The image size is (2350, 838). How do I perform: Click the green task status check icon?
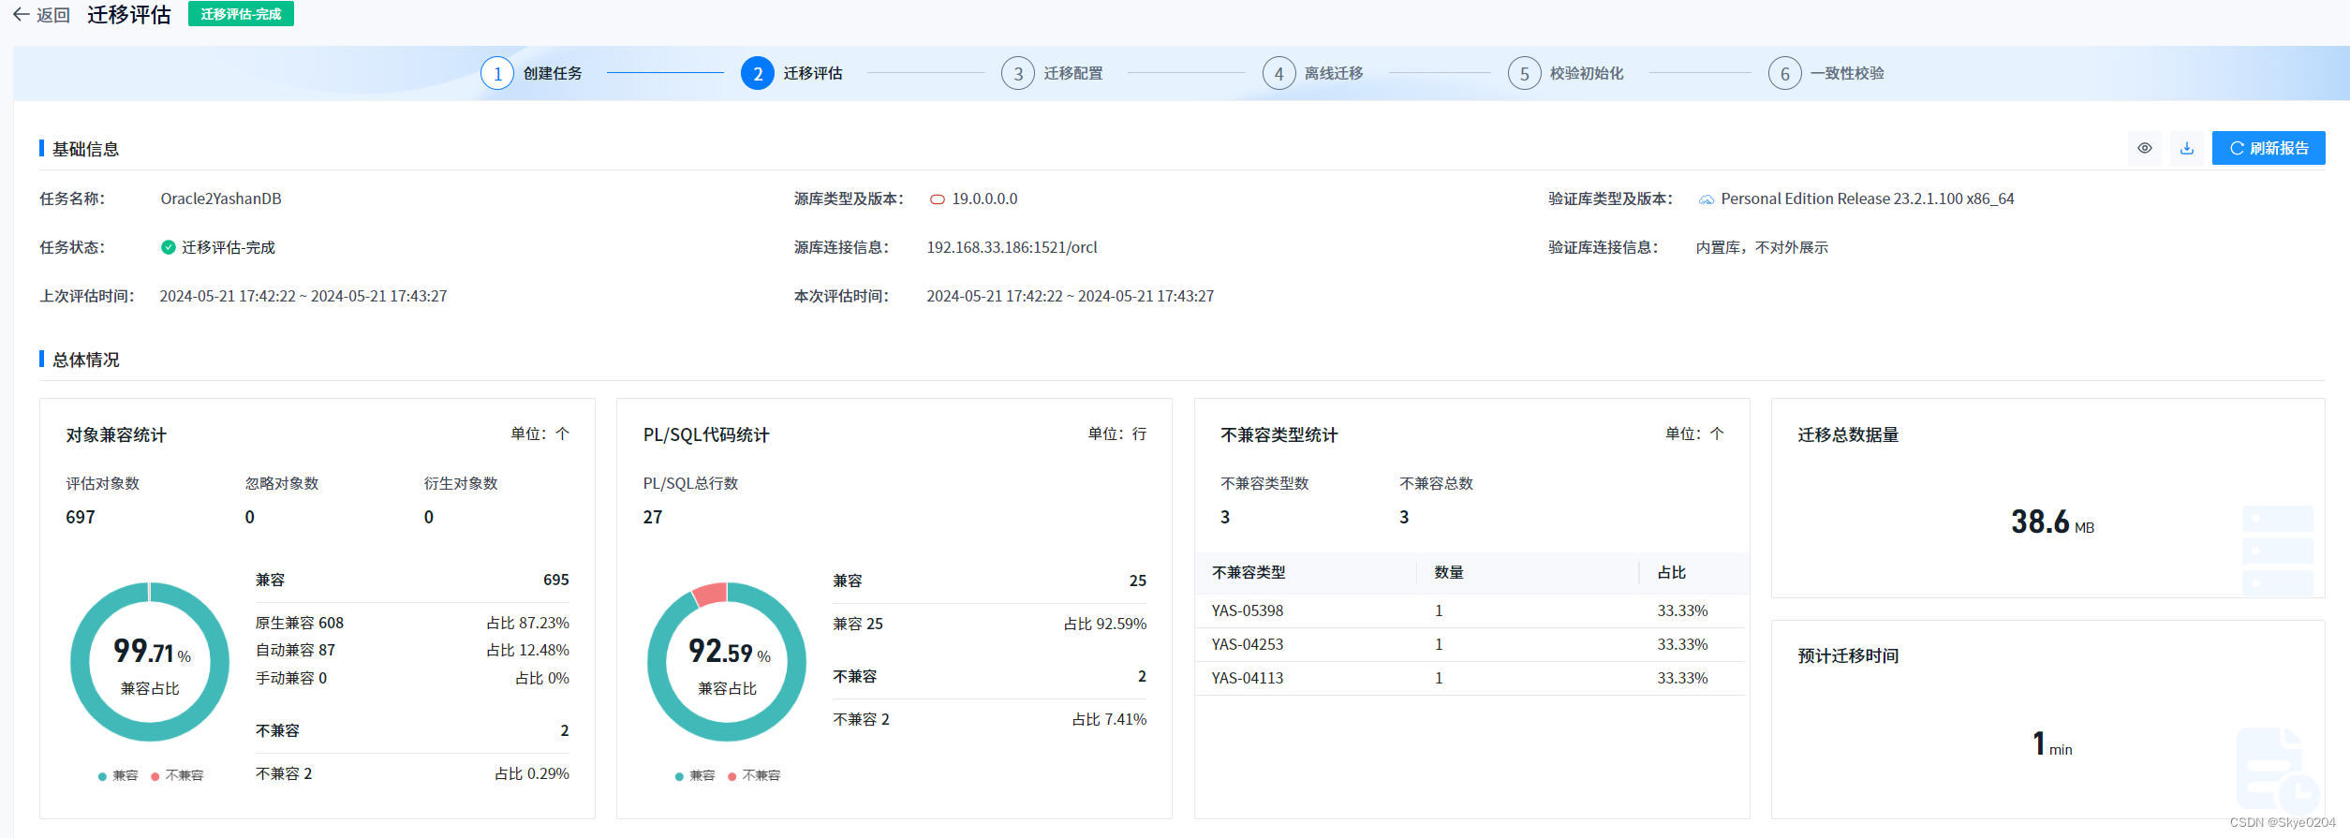pyautogui.click(x=169, y=247)
